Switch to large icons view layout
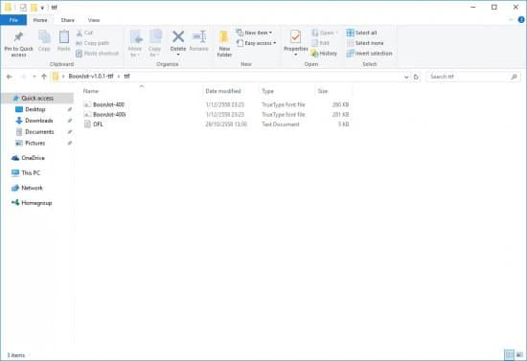This screenshot has height=361, width=527. coord(519,354)
